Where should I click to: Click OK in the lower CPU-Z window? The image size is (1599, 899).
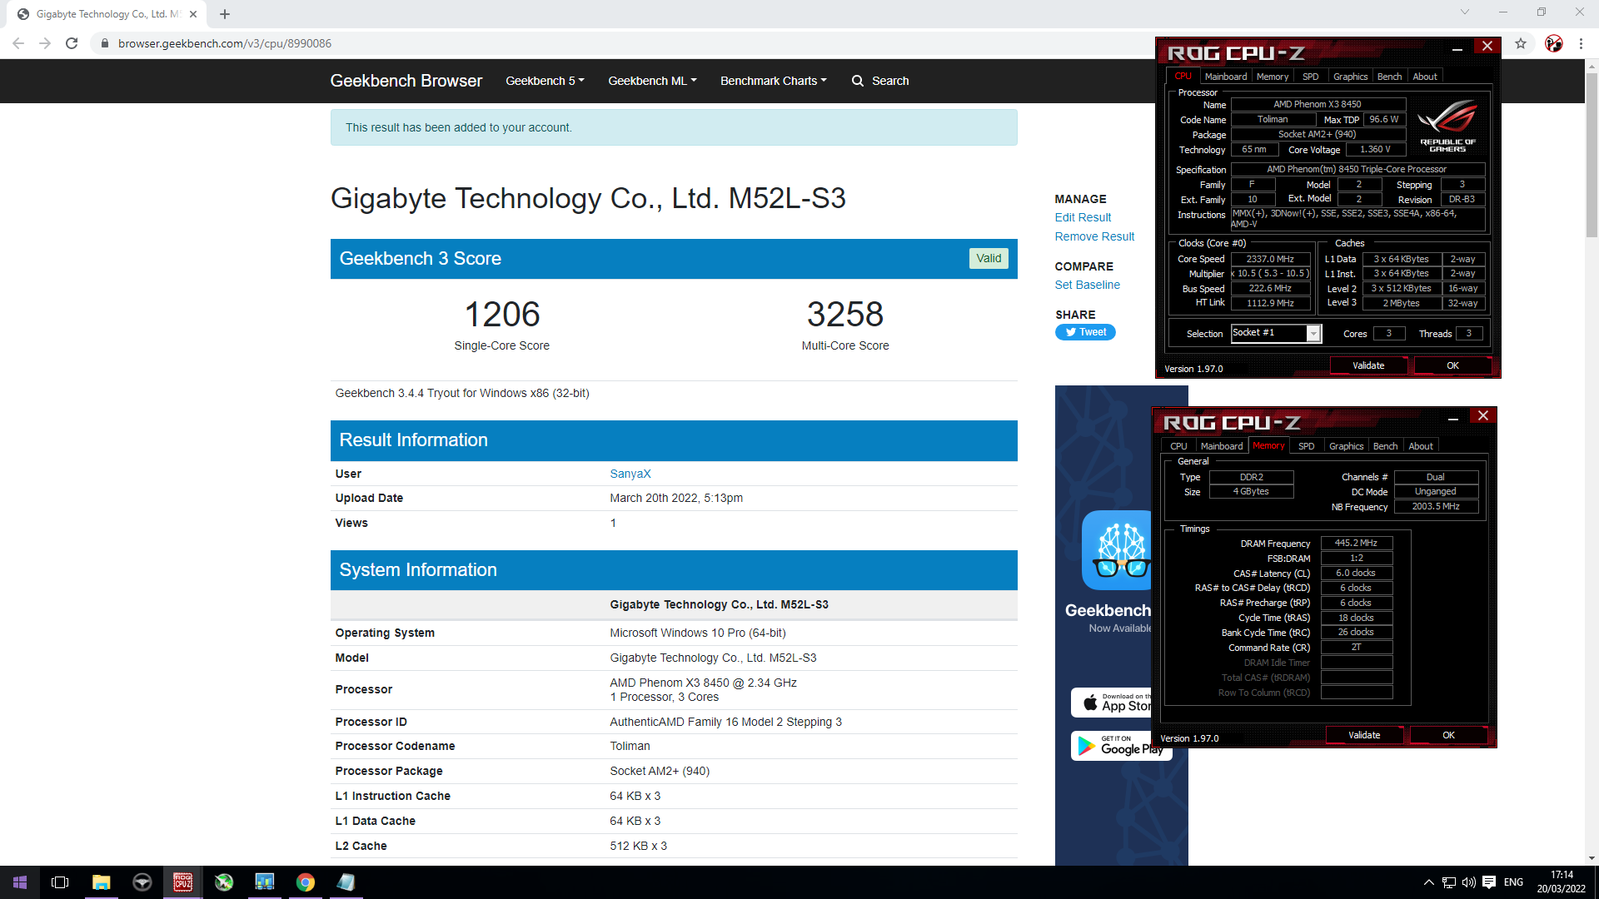pyautogui.click(x=1448, y=735)
